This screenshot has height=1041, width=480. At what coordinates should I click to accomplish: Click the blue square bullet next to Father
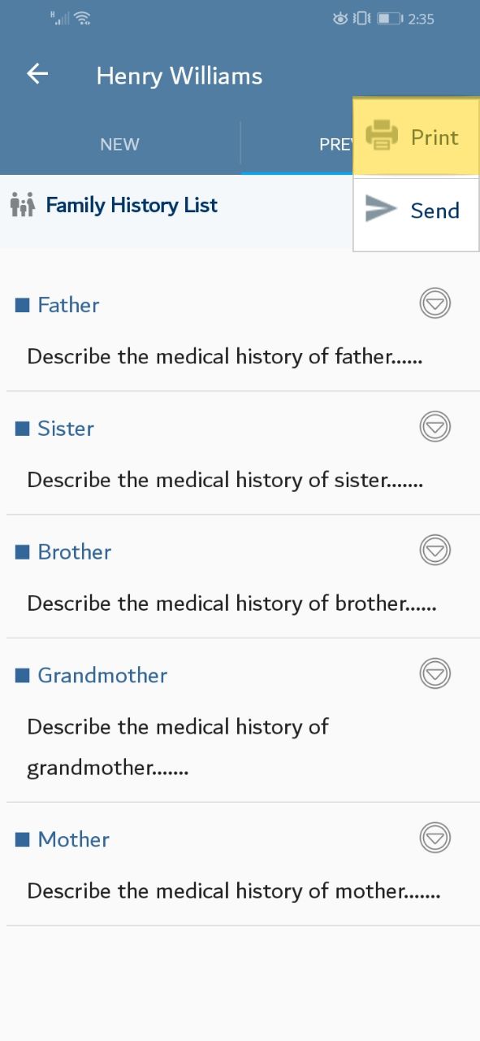[23, 306]
